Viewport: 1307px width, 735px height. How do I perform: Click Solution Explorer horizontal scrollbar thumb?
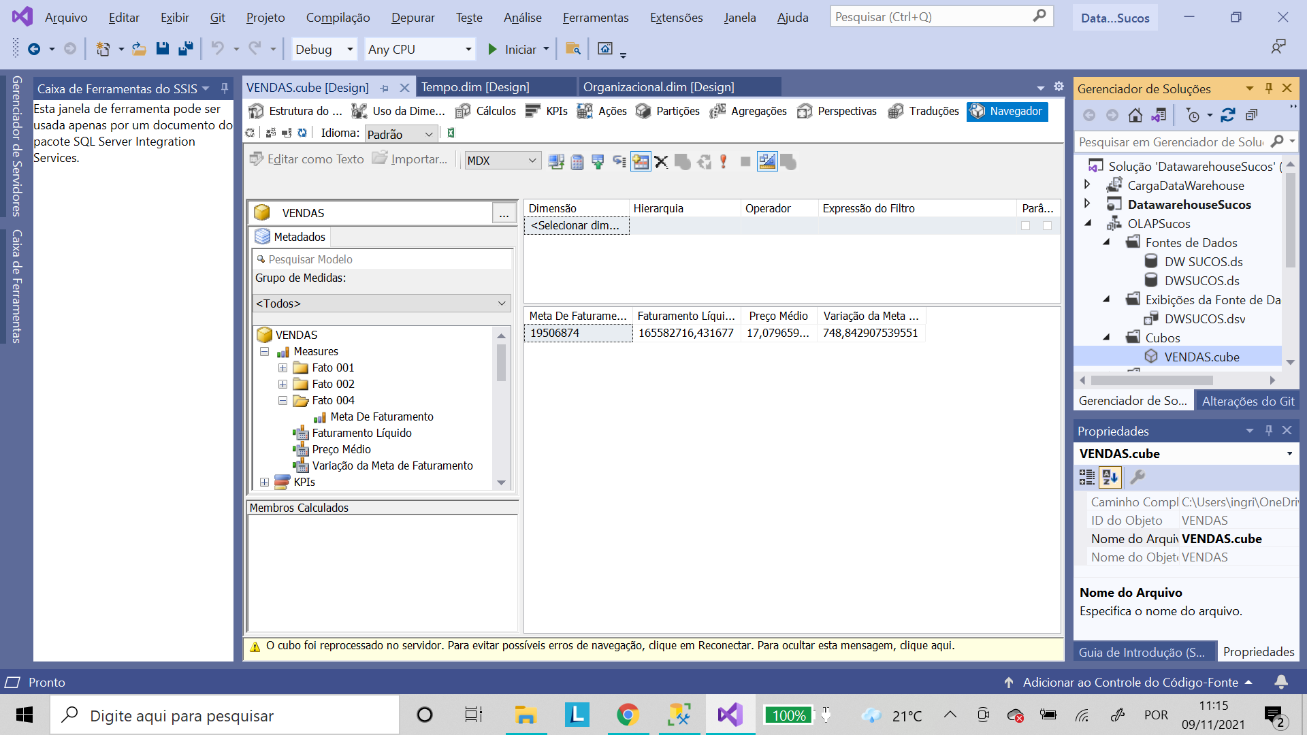coord(1150,380)
